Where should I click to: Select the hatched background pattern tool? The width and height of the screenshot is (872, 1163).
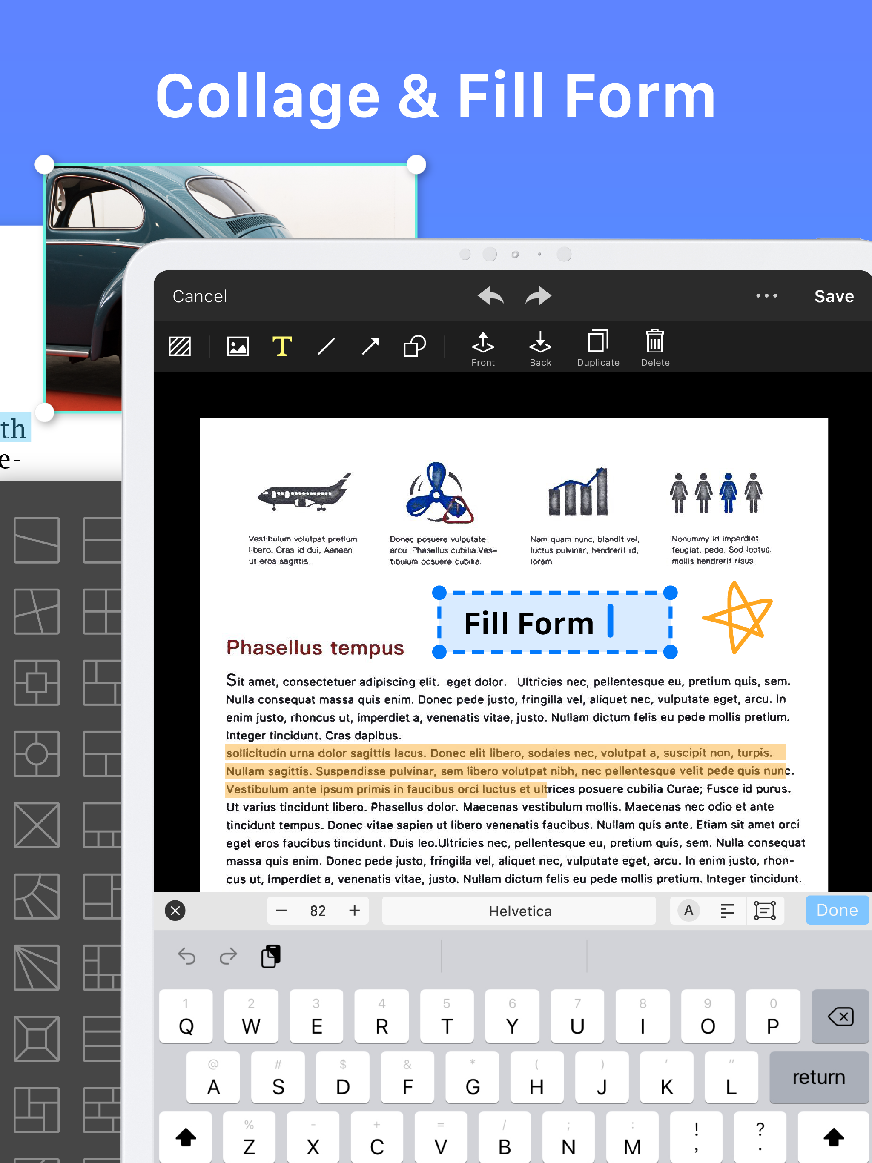(180, 347)
